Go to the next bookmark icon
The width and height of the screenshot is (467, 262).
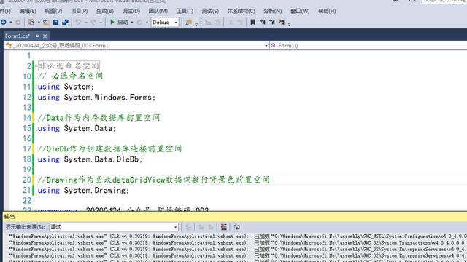coord(272,23)
